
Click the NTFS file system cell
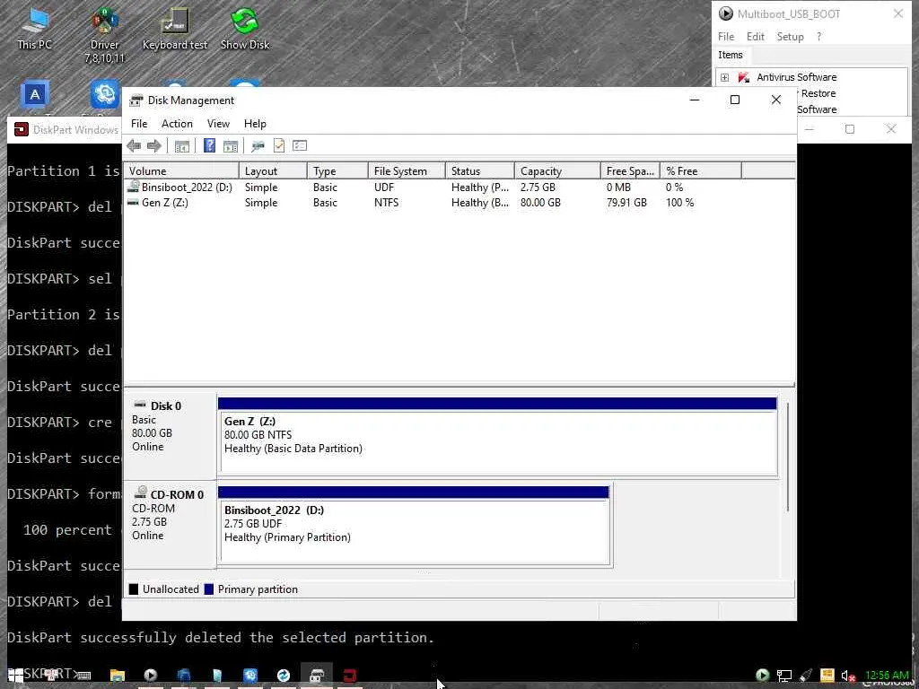point(386,203)
